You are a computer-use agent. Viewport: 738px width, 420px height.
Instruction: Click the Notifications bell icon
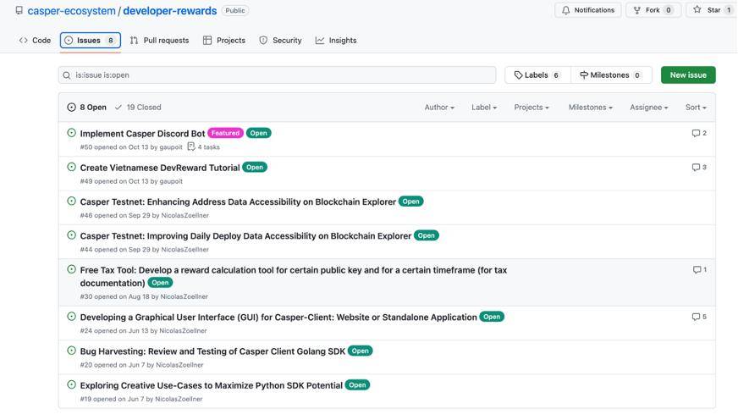[x=566, y=10]
